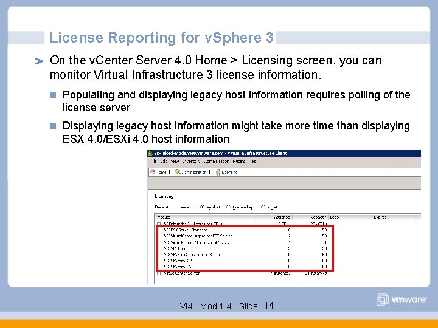Image resolution: width=438 pixels, height=328 pixels.
Task: Sort by the Product column header
Action: coord(205,217)
